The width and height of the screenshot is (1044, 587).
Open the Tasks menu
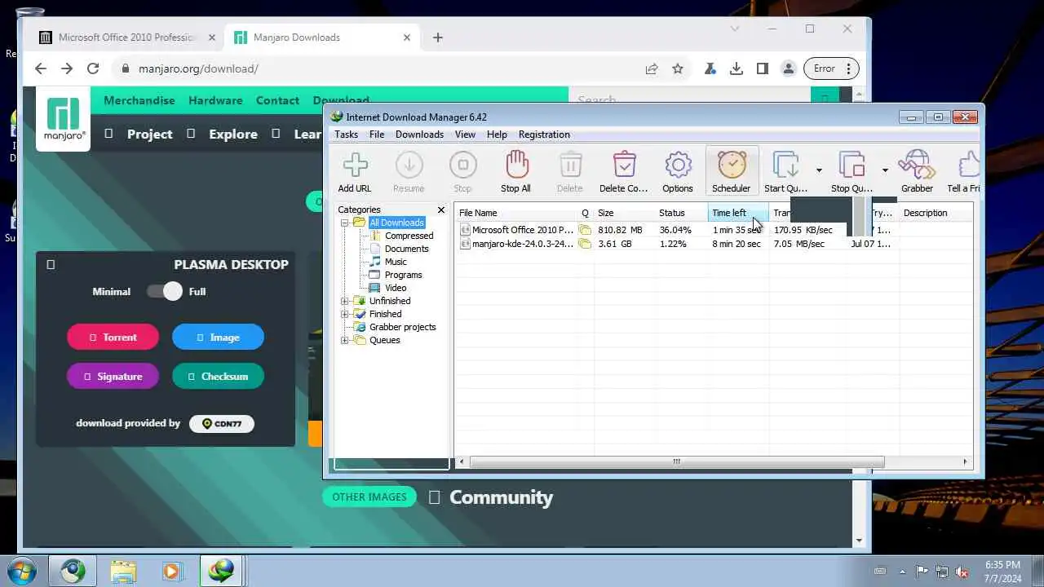(x=346, y=135)
